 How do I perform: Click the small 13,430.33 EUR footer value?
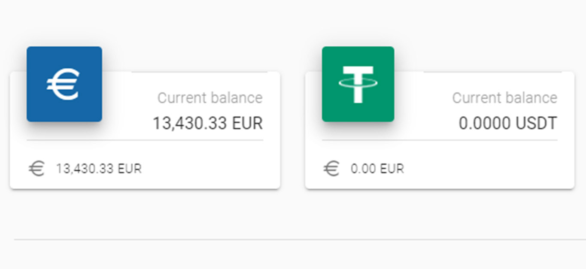98,169
